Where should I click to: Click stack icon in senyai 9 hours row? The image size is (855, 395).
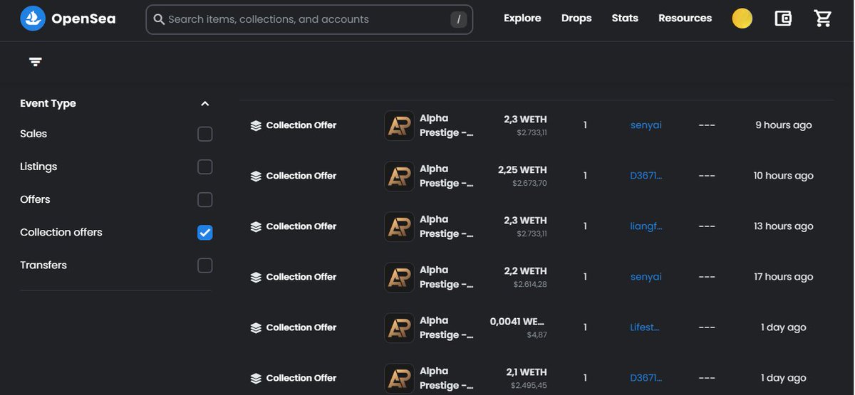[256, 125]
